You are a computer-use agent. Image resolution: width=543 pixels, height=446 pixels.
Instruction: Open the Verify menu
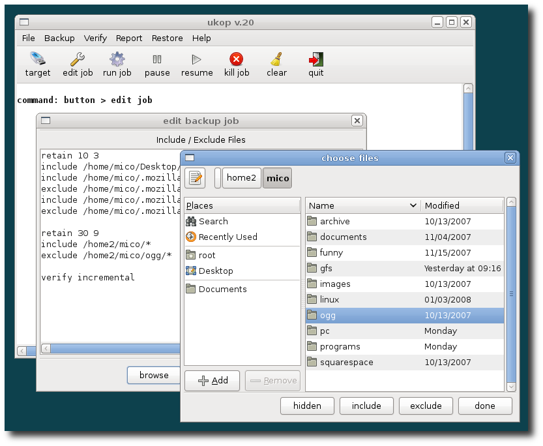[x=95, y=38]
